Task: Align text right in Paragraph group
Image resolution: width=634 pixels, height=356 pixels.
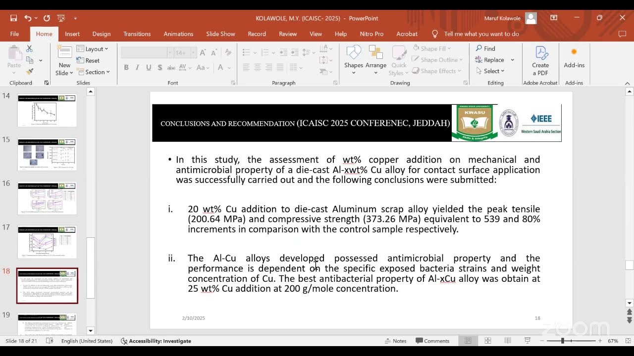Action: 269,68
